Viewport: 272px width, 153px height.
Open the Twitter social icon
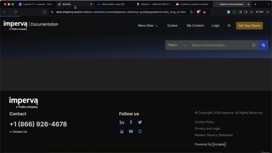[140, 122]
